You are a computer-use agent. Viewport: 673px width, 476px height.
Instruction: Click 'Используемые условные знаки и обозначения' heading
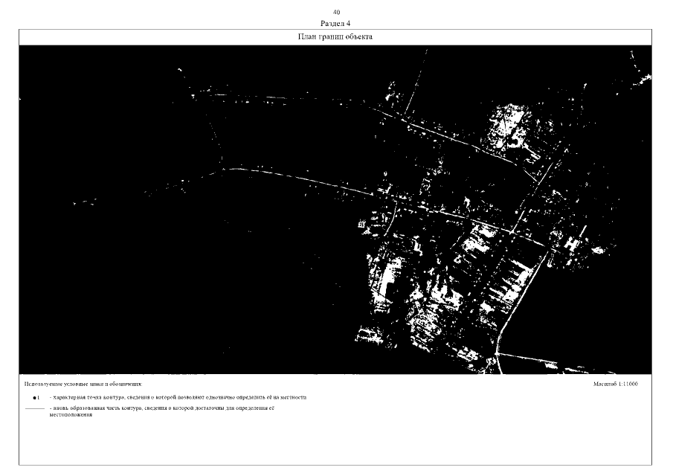click(83, 385)
